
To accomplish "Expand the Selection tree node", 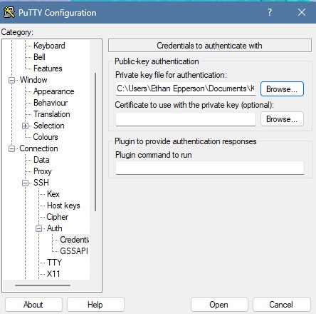I will [25, 126].
